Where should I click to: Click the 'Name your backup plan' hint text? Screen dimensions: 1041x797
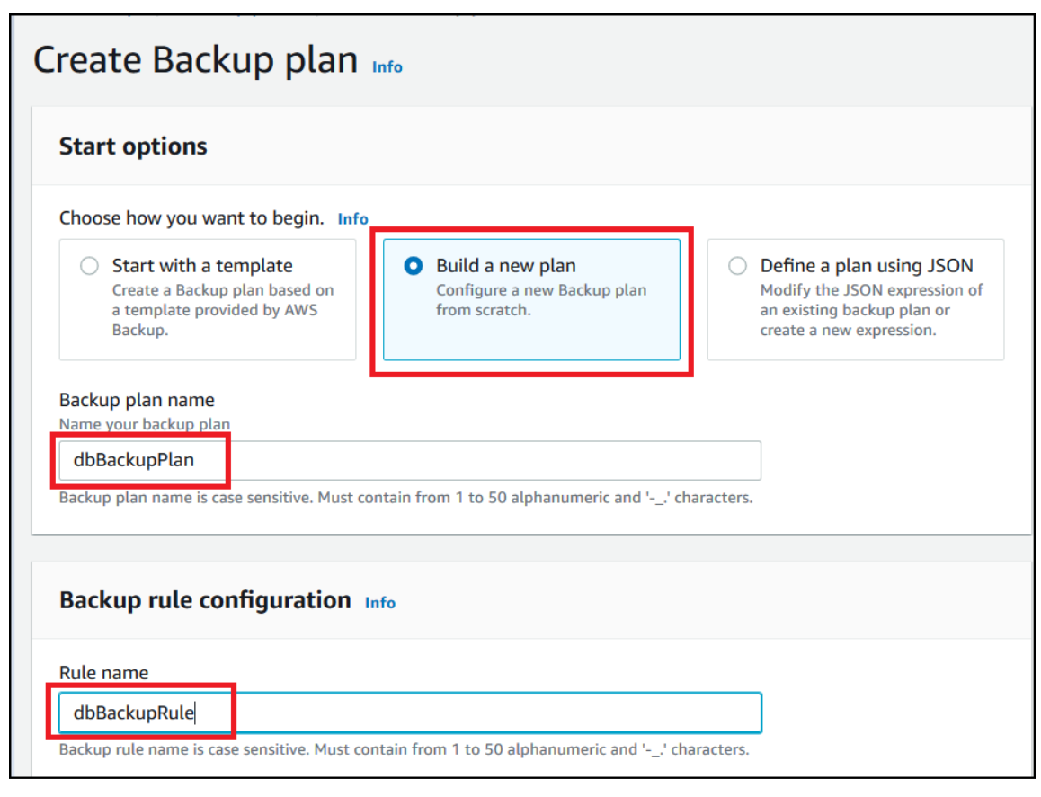click(145, 424)
